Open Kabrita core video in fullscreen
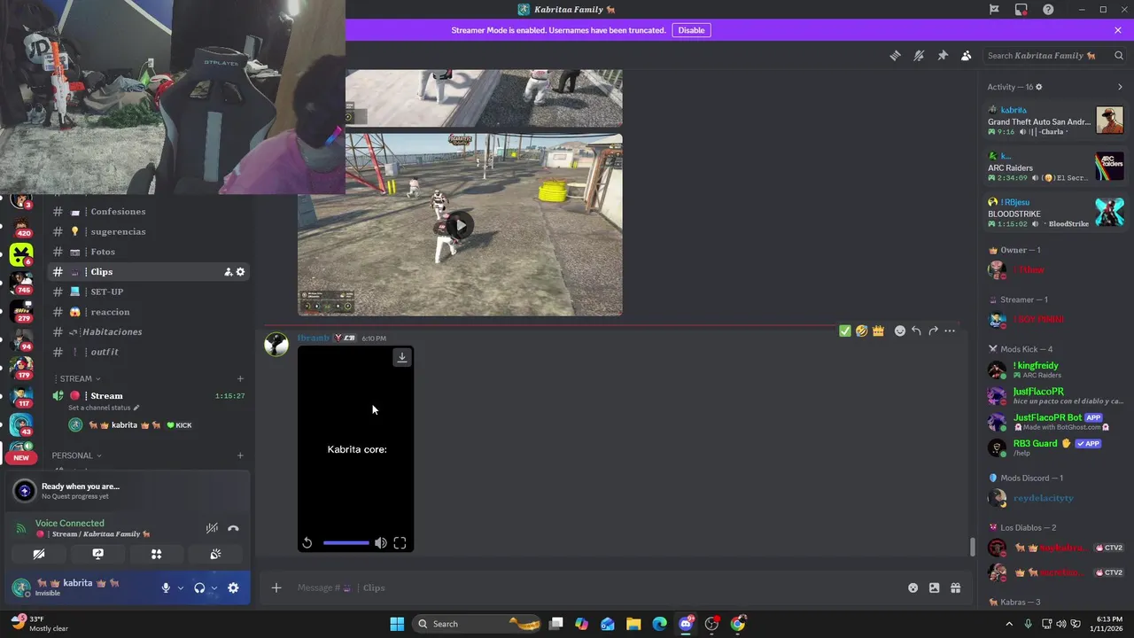This screenshot has width=1134, height=638. [400, 543]
